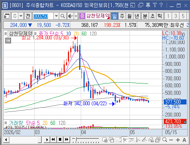Click the chart settings window icon

click(x=158, y=140)
